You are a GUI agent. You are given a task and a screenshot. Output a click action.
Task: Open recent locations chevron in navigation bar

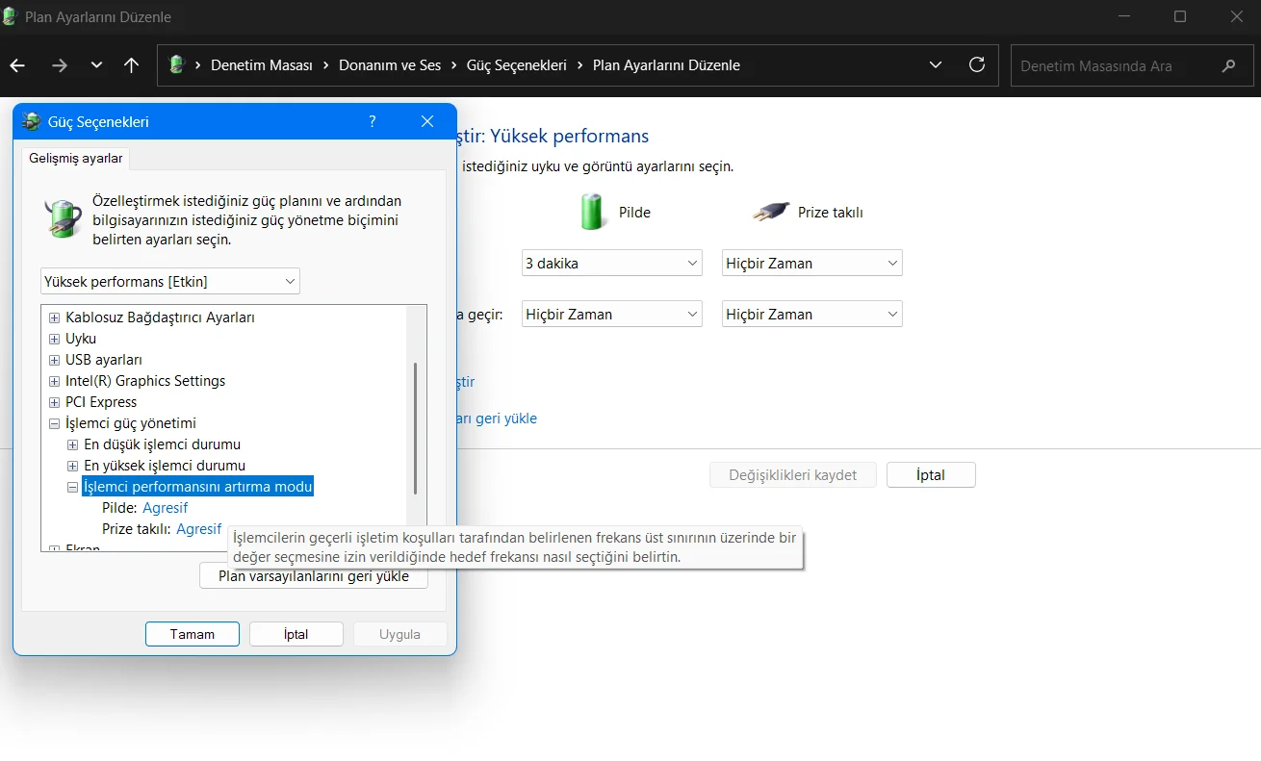pyautogui.click(x=96, y=65)
